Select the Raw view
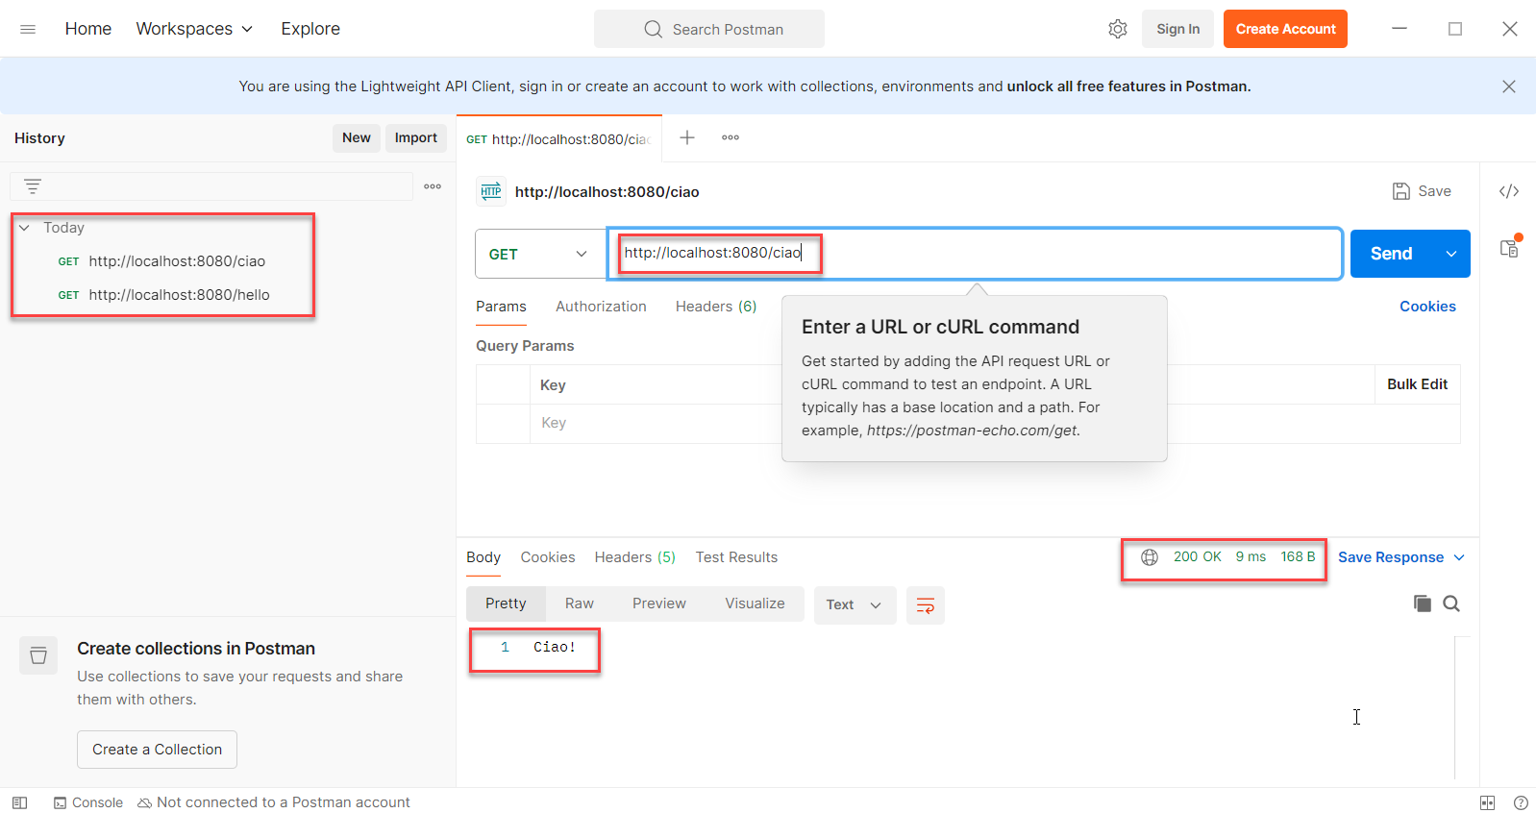The height and width of the screenshot is (813, 1536). tap(580, 604)
